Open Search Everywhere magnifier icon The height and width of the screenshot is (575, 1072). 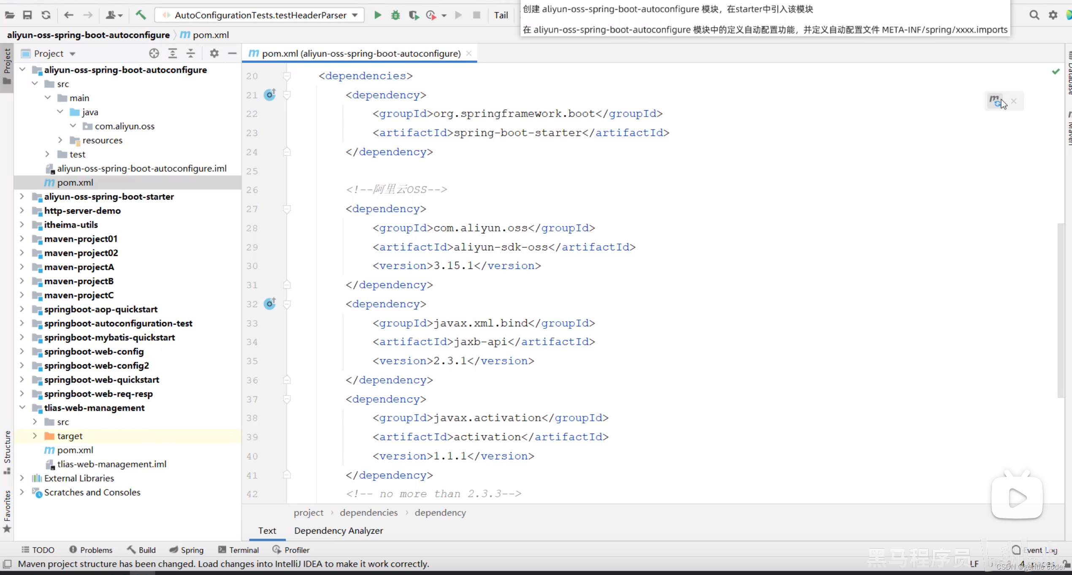point(1034,15)
